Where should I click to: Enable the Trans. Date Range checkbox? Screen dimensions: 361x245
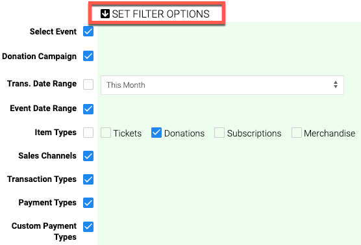pyautogui.click(x=88, y=84)
